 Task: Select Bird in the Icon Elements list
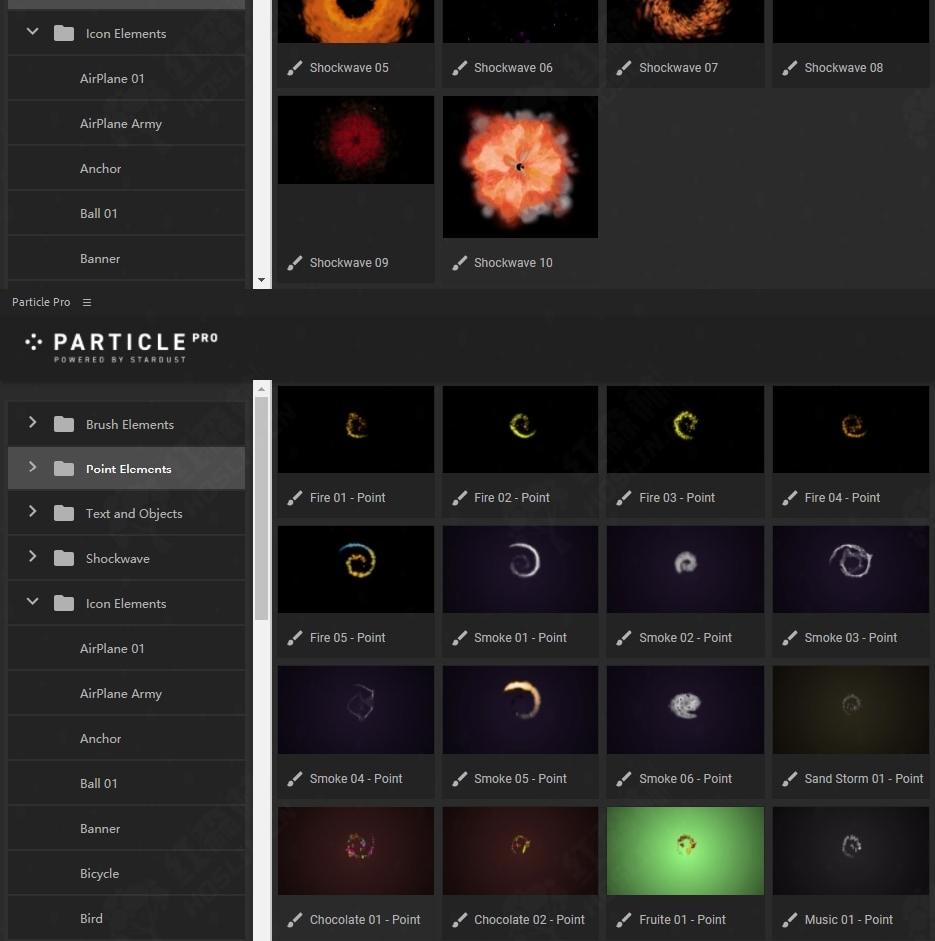pos(91,919)
